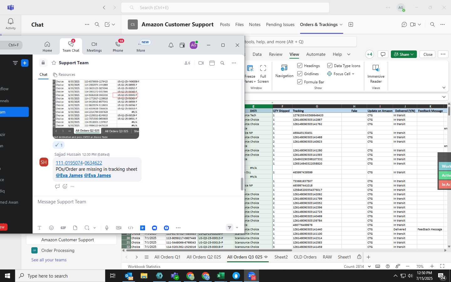Star the Support Team channel
Viewport: 451px width, 282px height.
pos(54,63)
